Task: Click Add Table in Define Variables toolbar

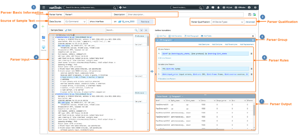Action: coord(206,36)
